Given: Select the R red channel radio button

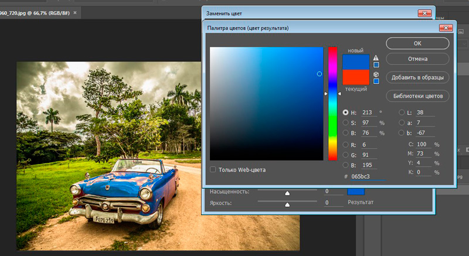Looking at the screenshot, I should point(345,144).
